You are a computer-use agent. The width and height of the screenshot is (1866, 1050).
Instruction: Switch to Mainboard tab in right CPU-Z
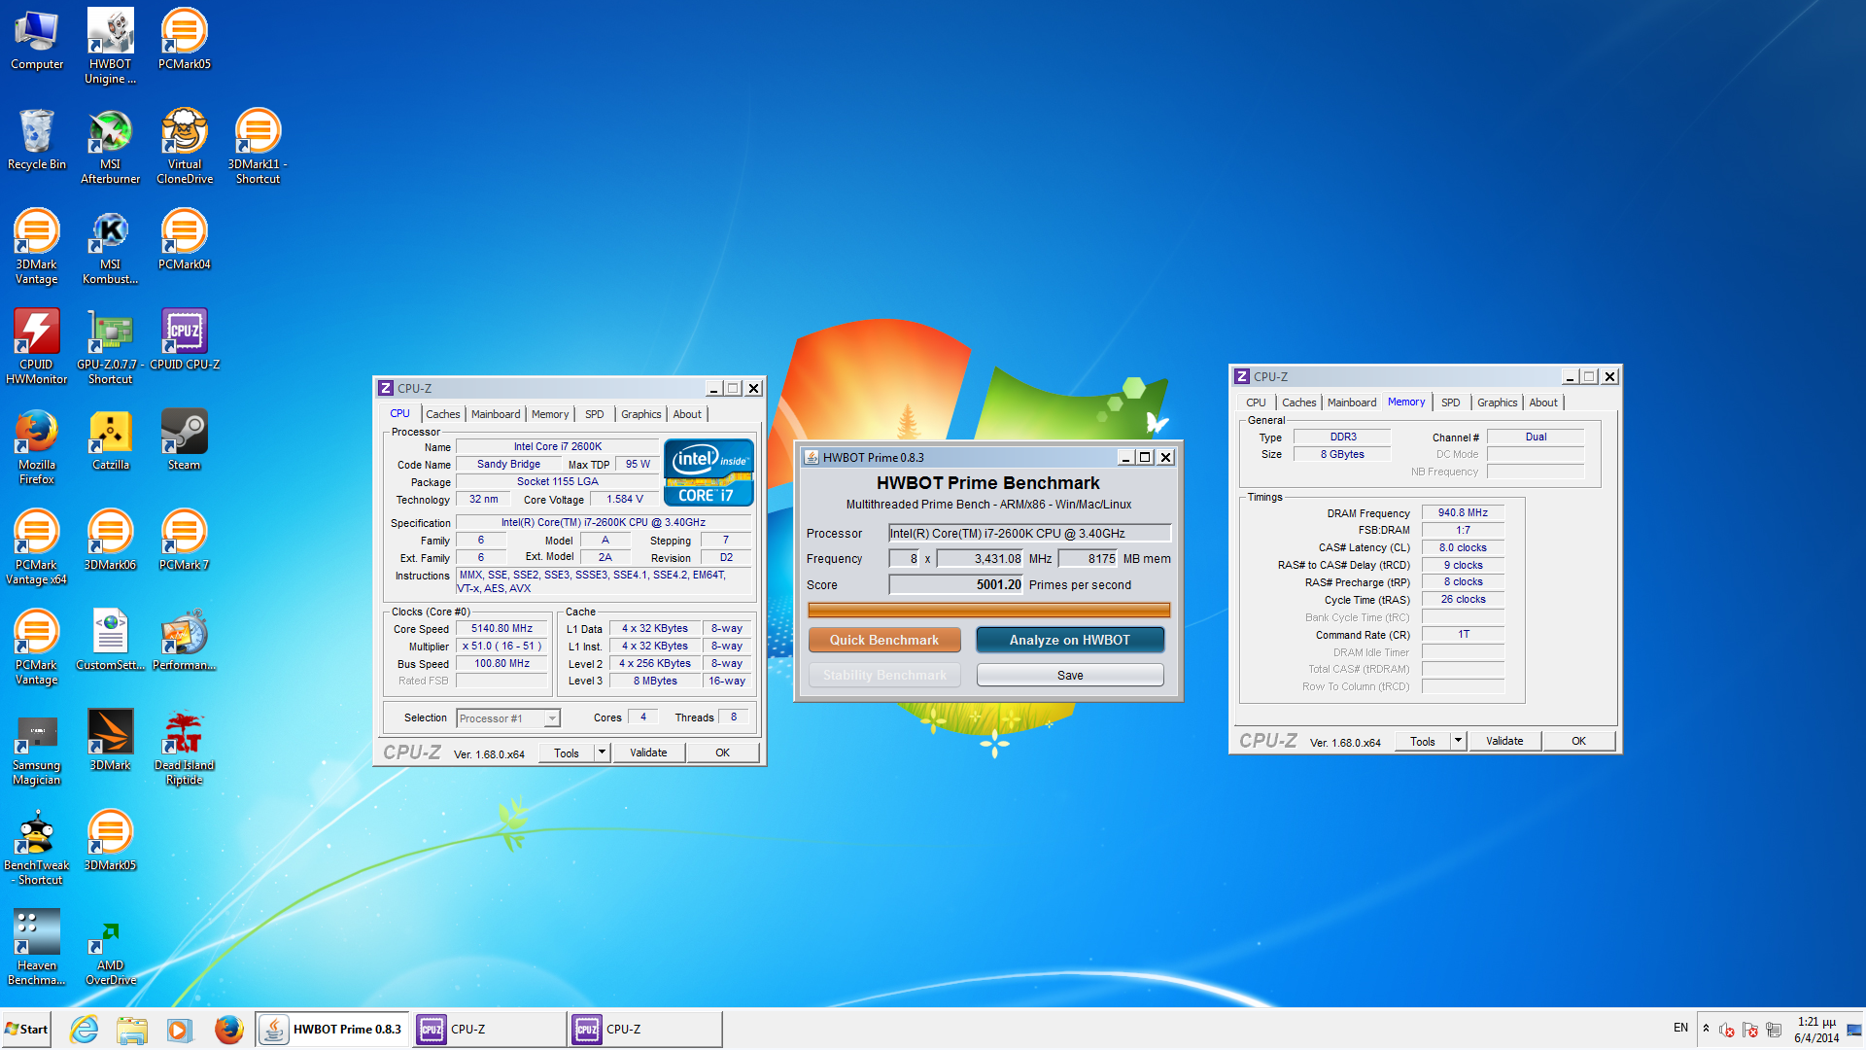1352,402
